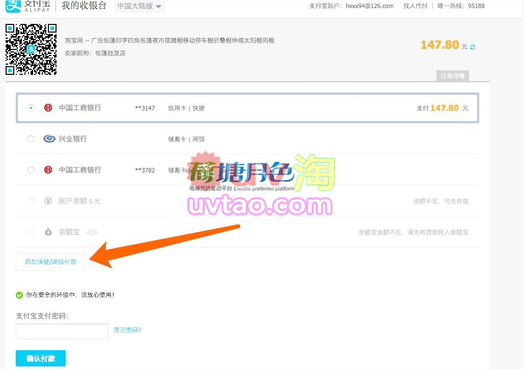Click the Industrial Bank (兴业银行) logo

(x=49, y=139)
